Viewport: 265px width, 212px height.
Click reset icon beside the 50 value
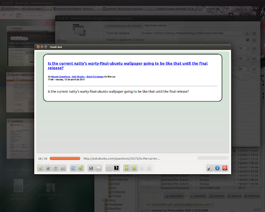[x=254, y=58]
